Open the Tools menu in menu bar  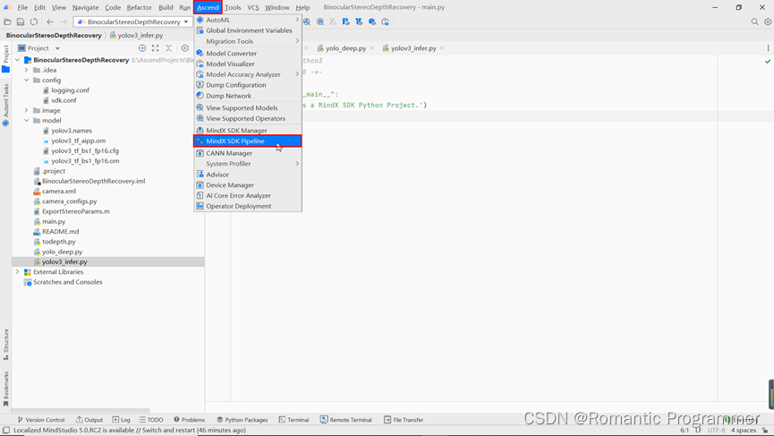tap(233, 7)
